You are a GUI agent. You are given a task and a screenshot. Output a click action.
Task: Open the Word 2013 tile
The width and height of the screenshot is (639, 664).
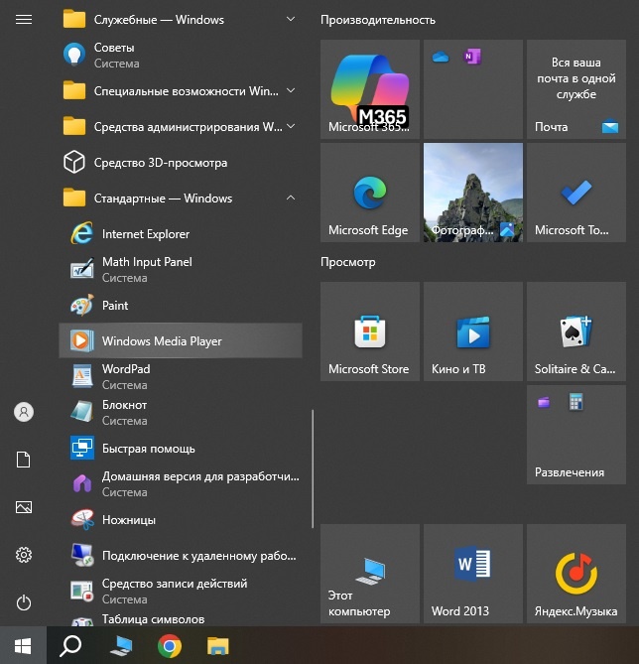tap(473, 574)
